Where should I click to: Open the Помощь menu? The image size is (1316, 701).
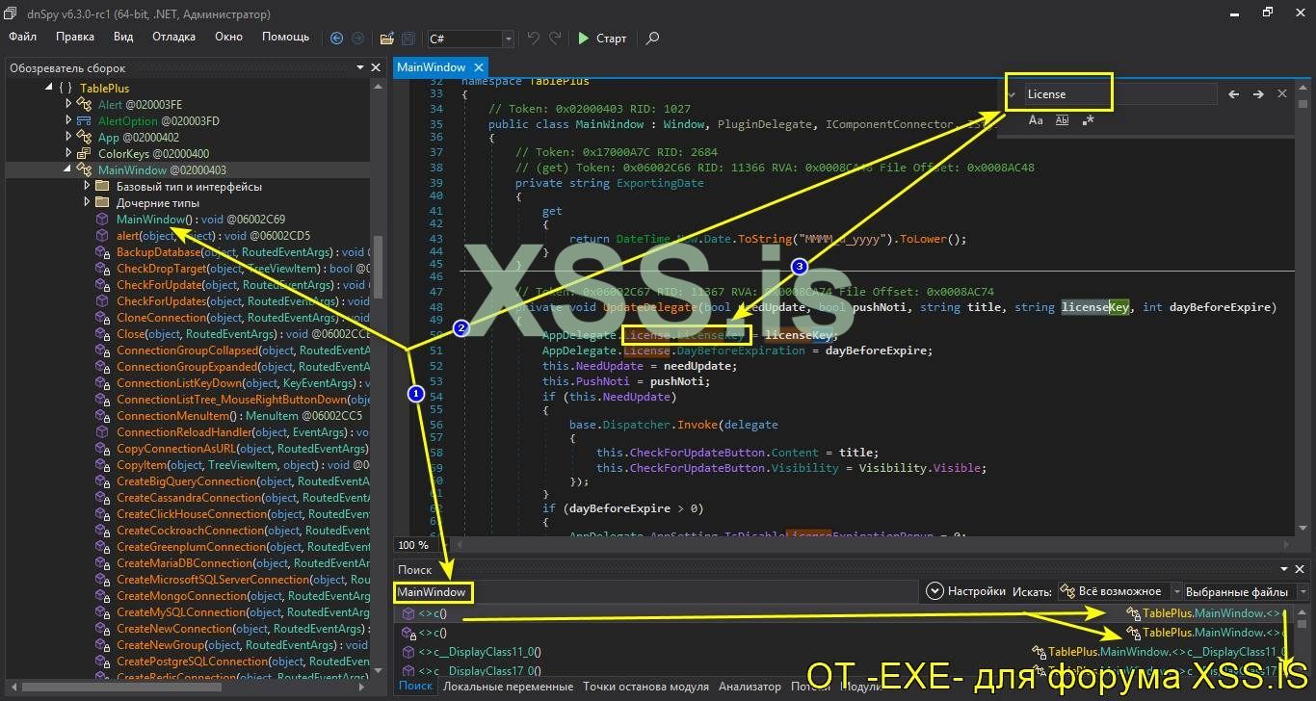click(286, 37)
